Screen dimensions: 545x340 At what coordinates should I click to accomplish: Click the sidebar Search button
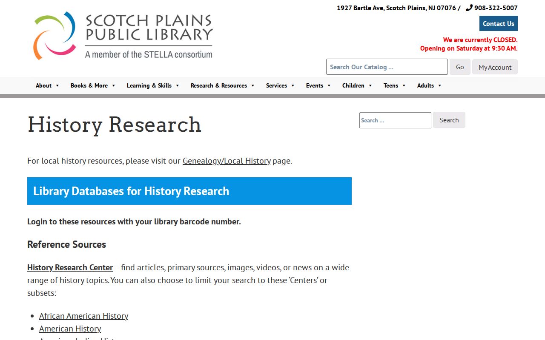[449, 120]
